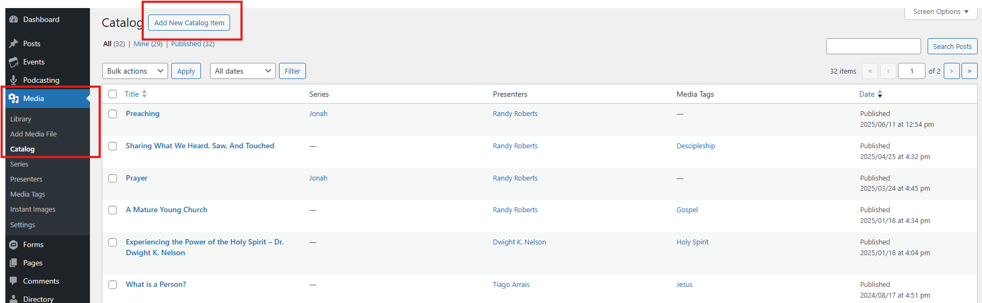Click the Dashboard gauge icon
Image resolution: width=982 pixels, height=303 pixels.
pyautogui.click(x=13, y=19)
